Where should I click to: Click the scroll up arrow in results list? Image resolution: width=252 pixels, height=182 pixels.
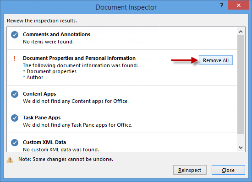241,32
